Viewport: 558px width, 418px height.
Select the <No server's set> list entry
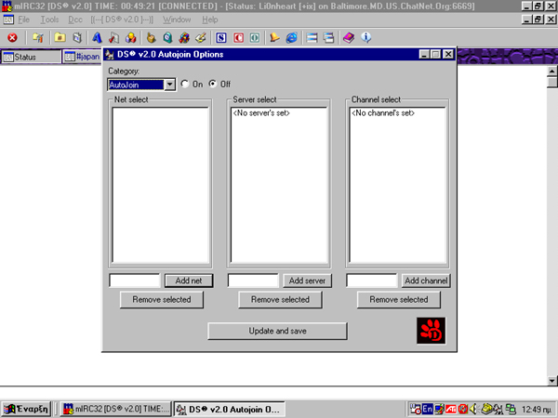click(x=261, y=113)
